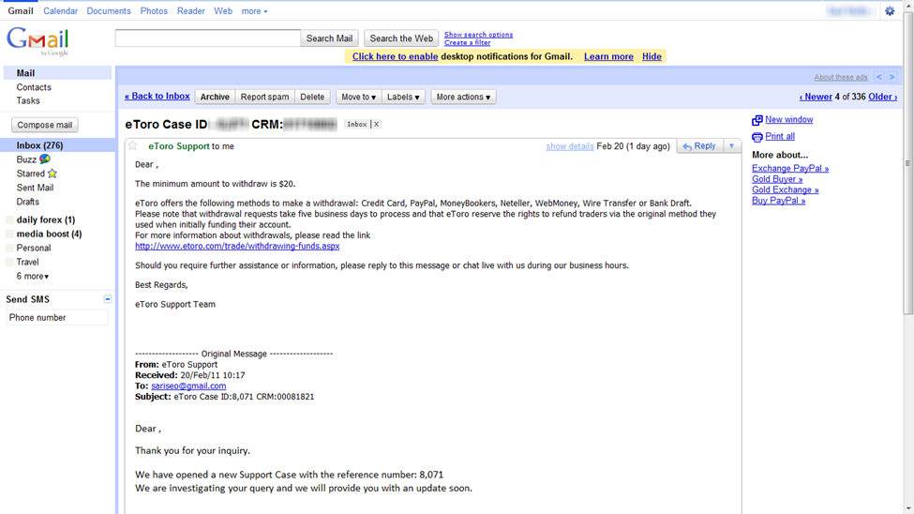
Task: Go to Older message
Action: [882, 97]
